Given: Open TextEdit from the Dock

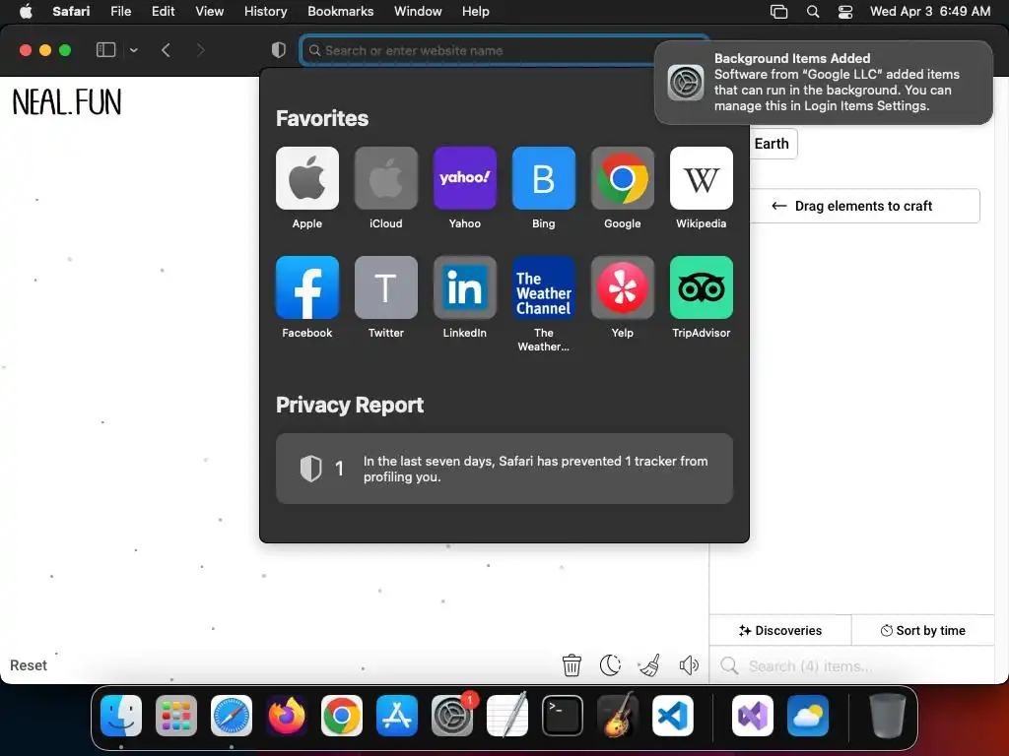Looking at the screenshot, I should click(x=507, y=716).
